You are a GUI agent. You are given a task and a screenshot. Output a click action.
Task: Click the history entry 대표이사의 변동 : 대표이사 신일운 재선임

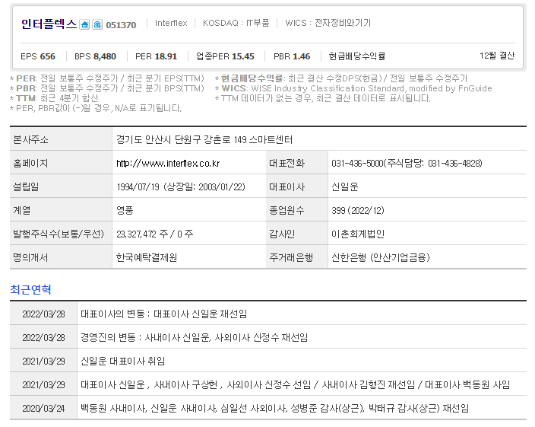pos(164,314)
